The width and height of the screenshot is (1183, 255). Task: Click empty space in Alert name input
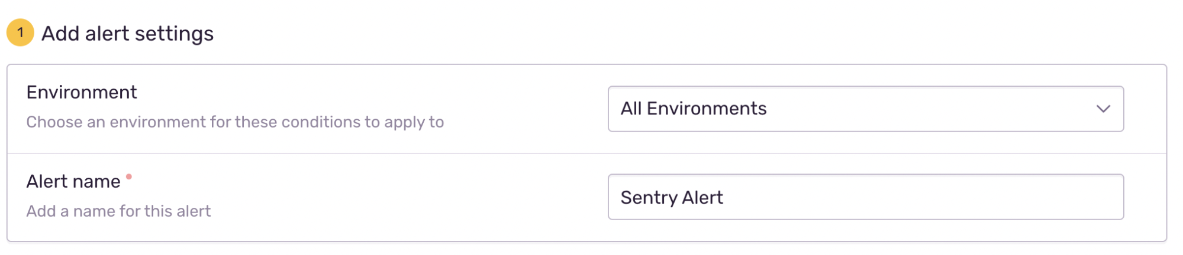coord(923,197)
